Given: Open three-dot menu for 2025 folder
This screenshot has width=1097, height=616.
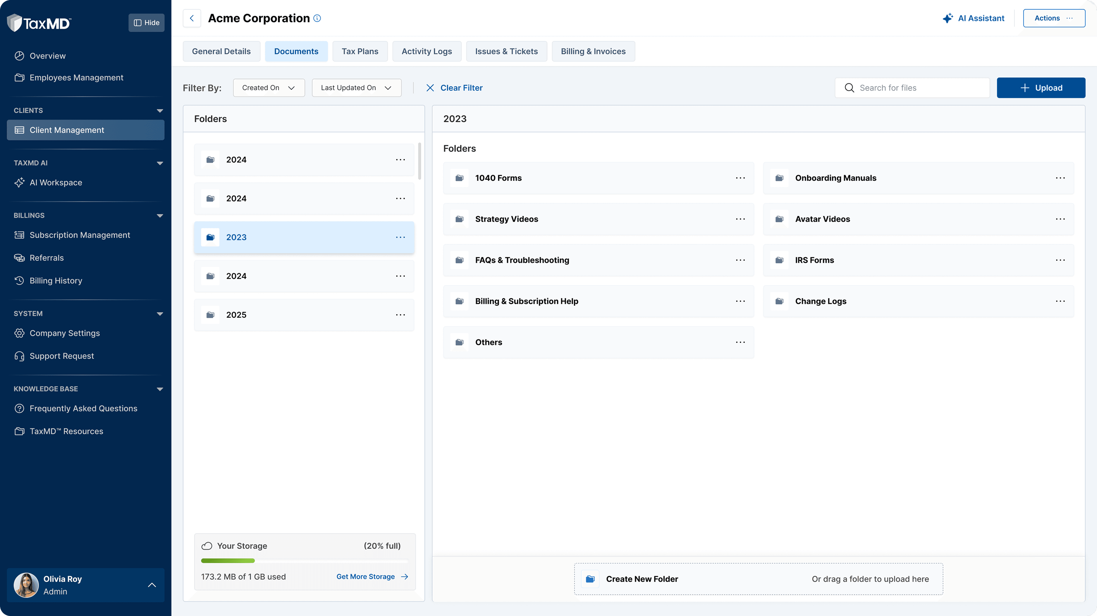Looking at the screenshot, I should pos(400,315).
